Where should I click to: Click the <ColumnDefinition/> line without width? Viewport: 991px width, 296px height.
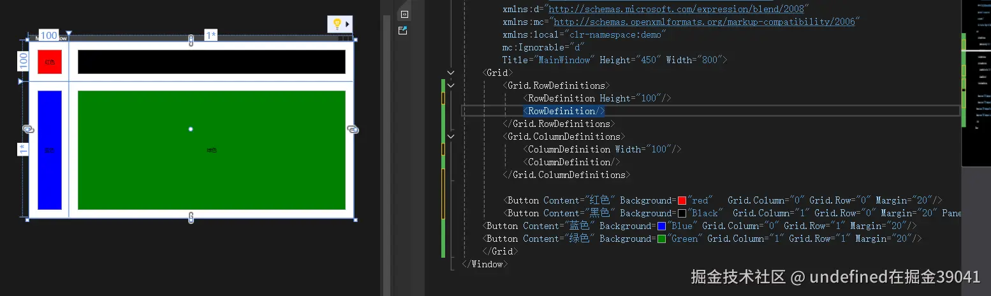click(571, 162)
